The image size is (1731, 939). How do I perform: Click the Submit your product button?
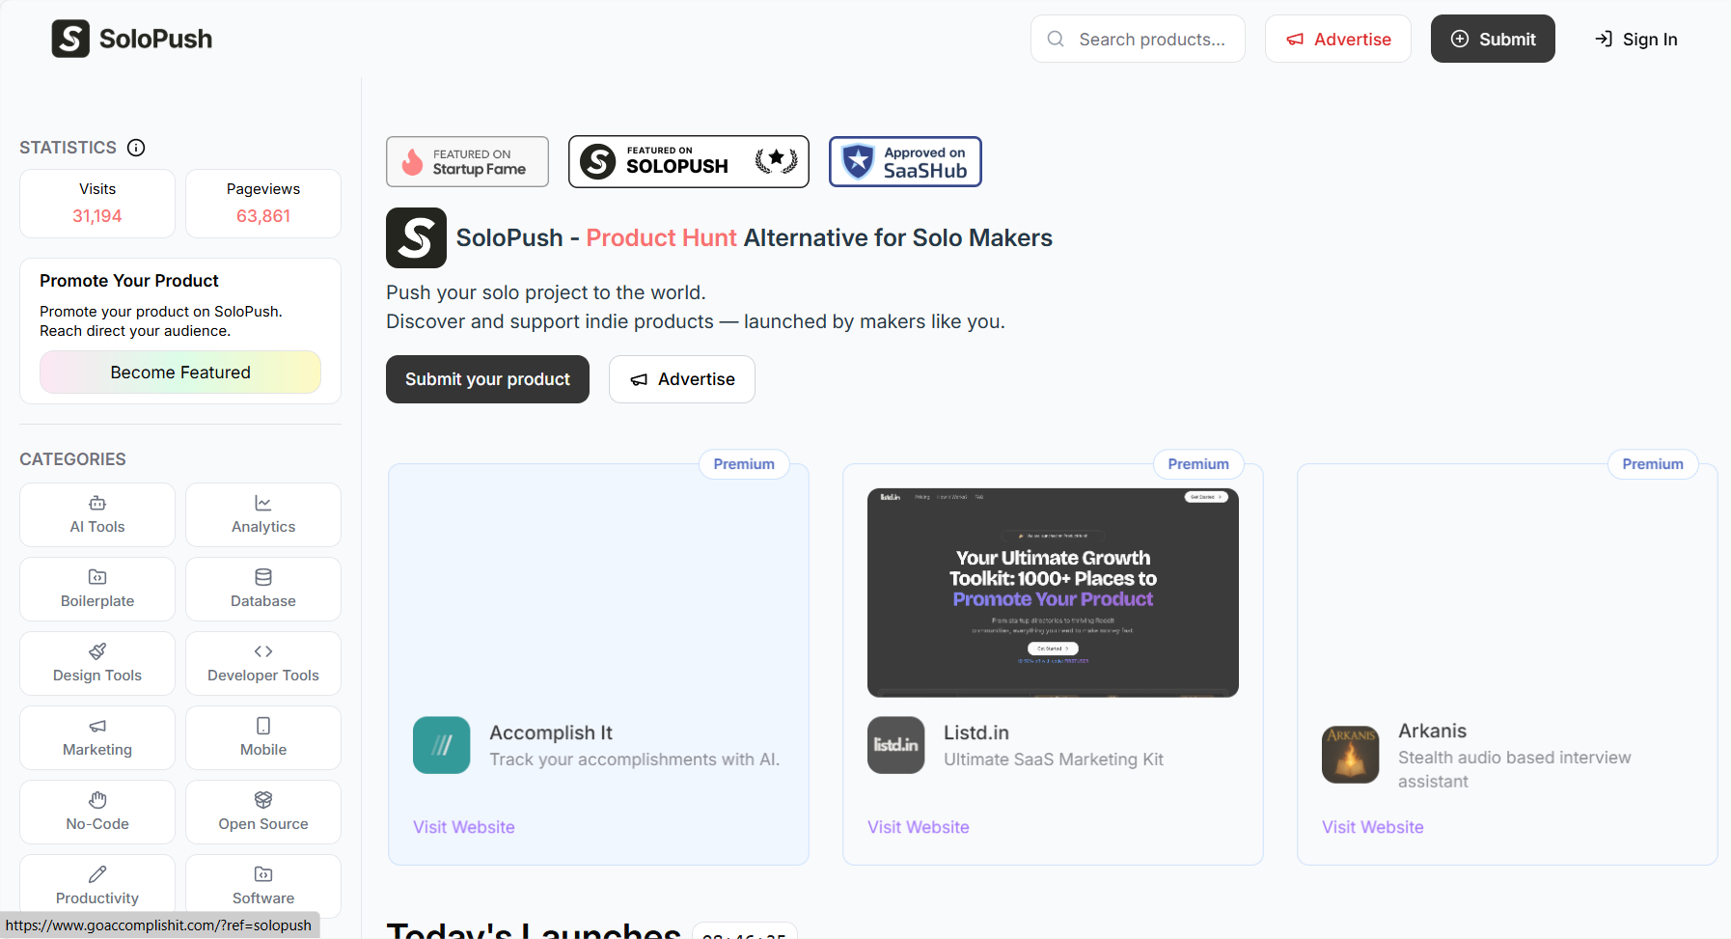tap(487, 379)
